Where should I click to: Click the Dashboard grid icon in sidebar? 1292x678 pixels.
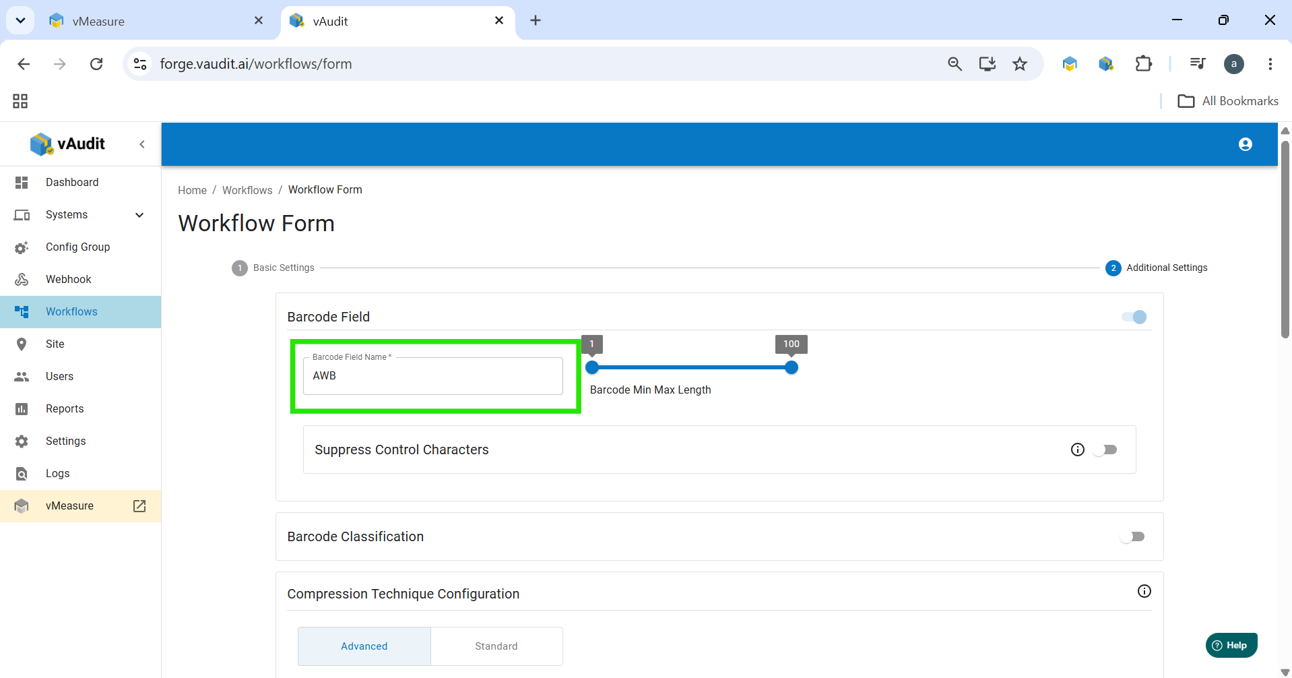[22, 183]
